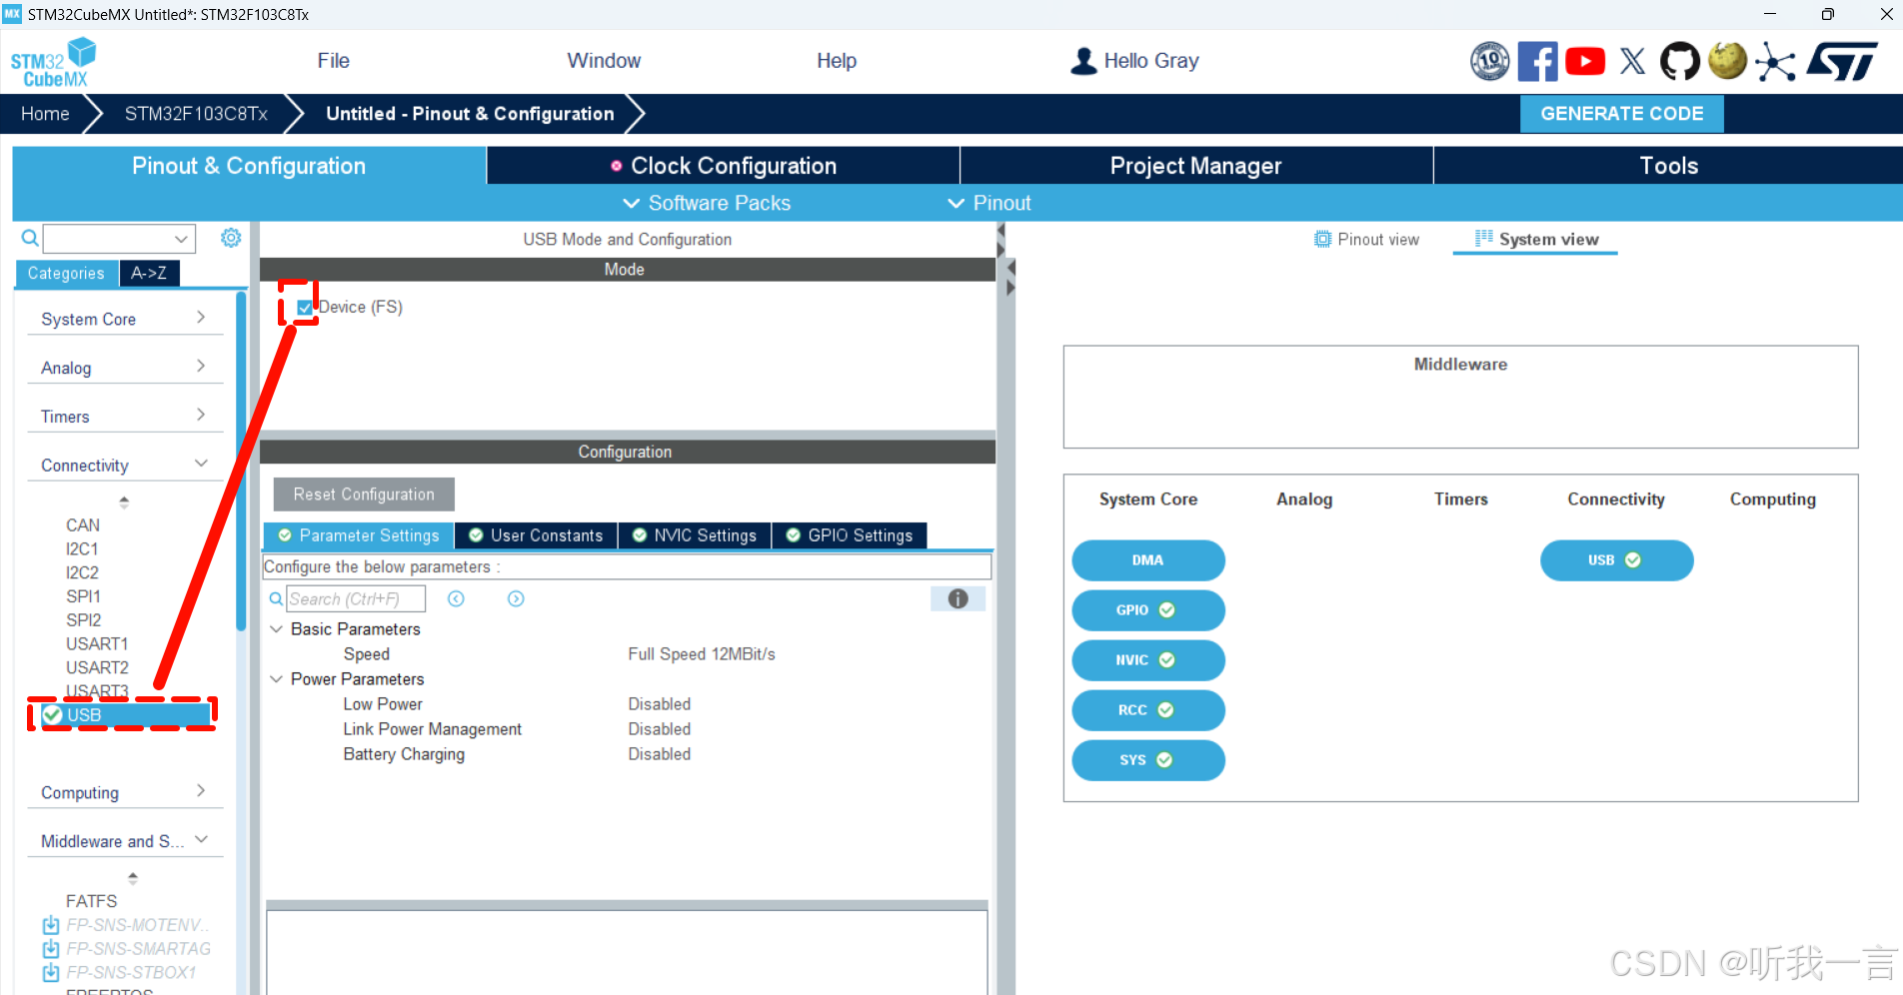Image resolution: width=1903 pixels, height=995 pixels.
Task: Click the Hello Gray user account icon
Action: pos(1083,61)
